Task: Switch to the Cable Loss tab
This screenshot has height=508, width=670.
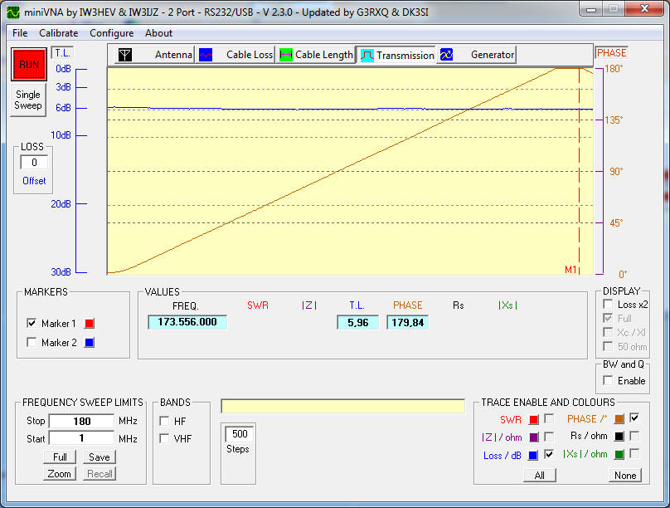Action: coord(235,55)
